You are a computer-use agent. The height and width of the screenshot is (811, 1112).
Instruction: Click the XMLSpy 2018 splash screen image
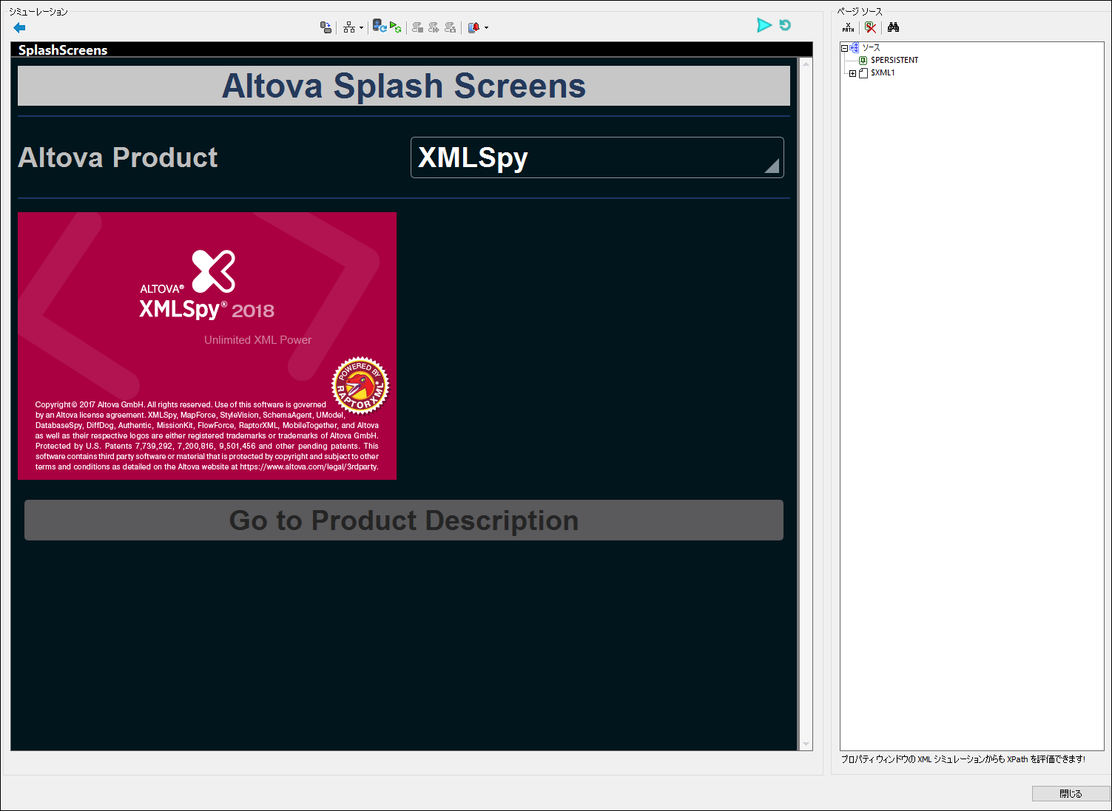click(x=207, y=346)
